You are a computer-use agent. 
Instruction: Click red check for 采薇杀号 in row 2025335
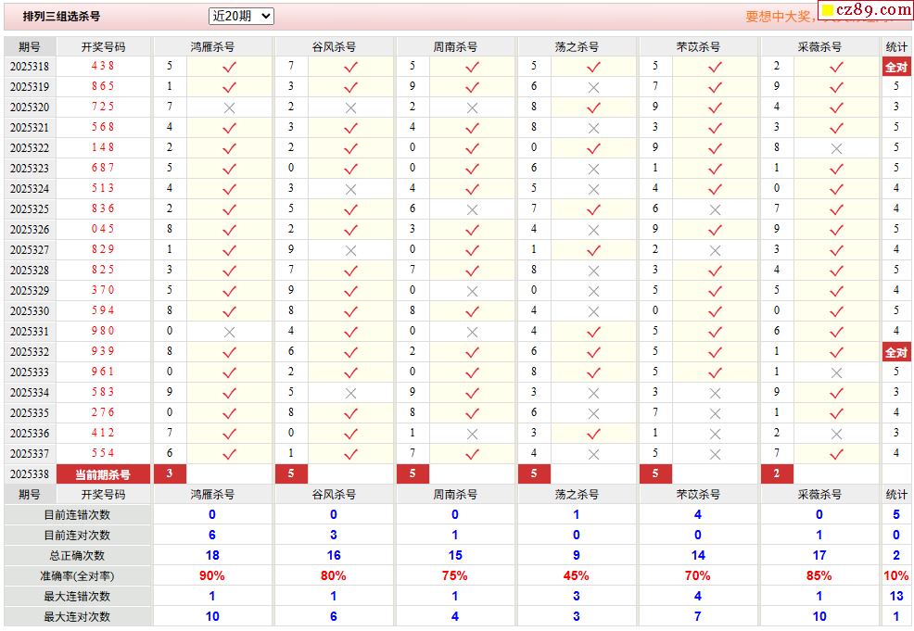836,413
